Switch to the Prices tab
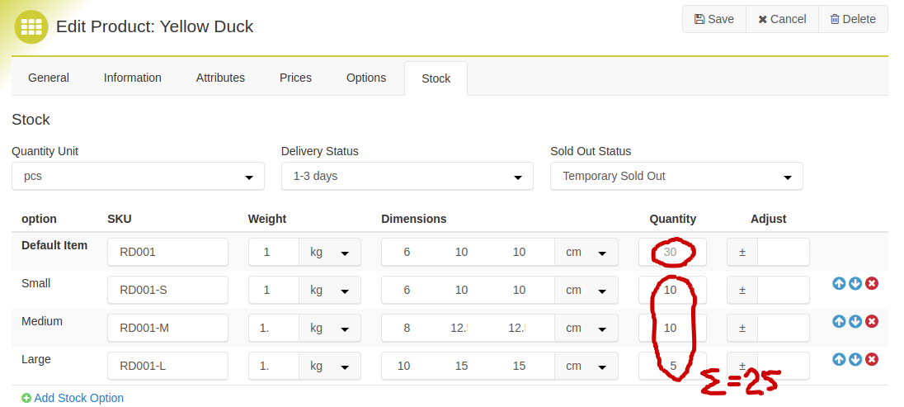904x407 pixels. tap(296, 78)
